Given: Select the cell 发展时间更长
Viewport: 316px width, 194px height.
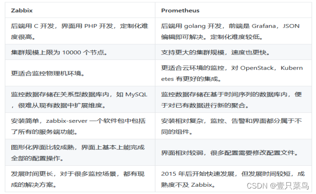Looking at the screenshot, I should pos(80,179).
